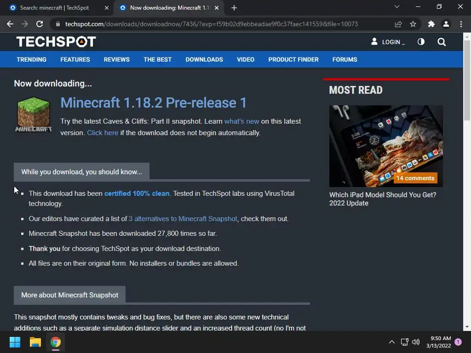Image resolution: width=471 pixels, height=353 pixels.
Task: Click the scrollbar up arrow
Action: coord(467,37)
